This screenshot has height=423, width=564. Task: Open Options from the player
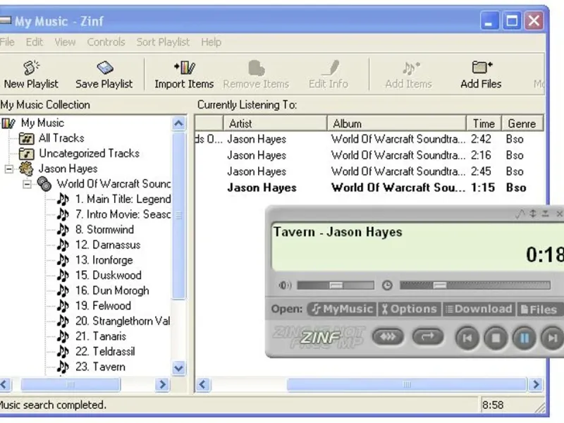[x=410, y=309]
